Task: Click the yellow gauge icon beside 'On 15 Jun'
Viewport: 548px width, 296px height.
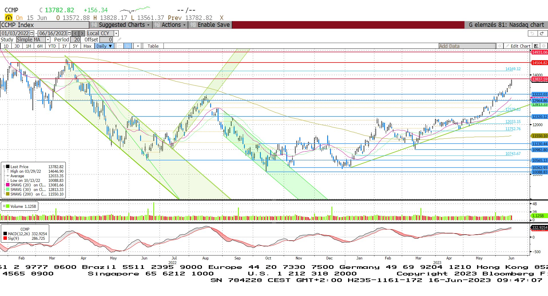Action: pyautogui.click(x=9, y=18)
